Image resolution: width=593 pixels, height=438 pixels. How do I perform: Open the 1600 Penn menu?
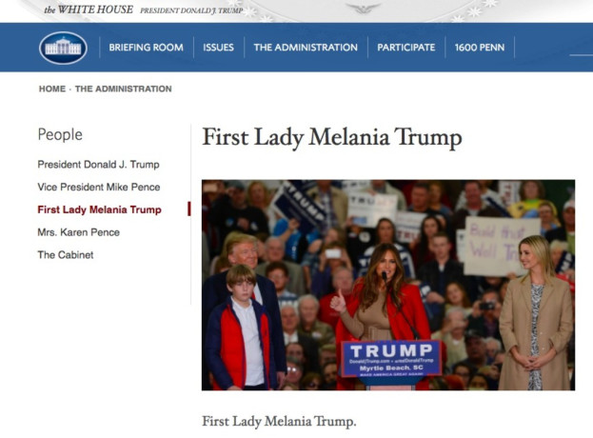[480, 48]
